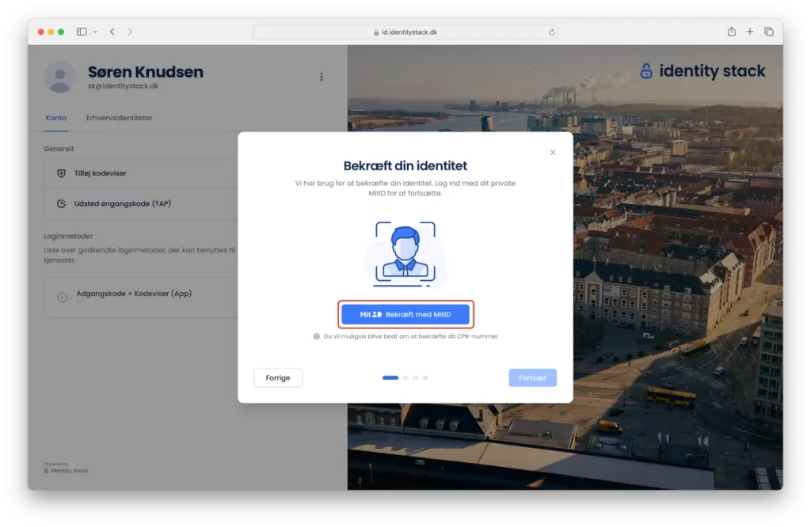811x527 pixels.
Task: Click the Forrige button
Action: coord(278,377)
